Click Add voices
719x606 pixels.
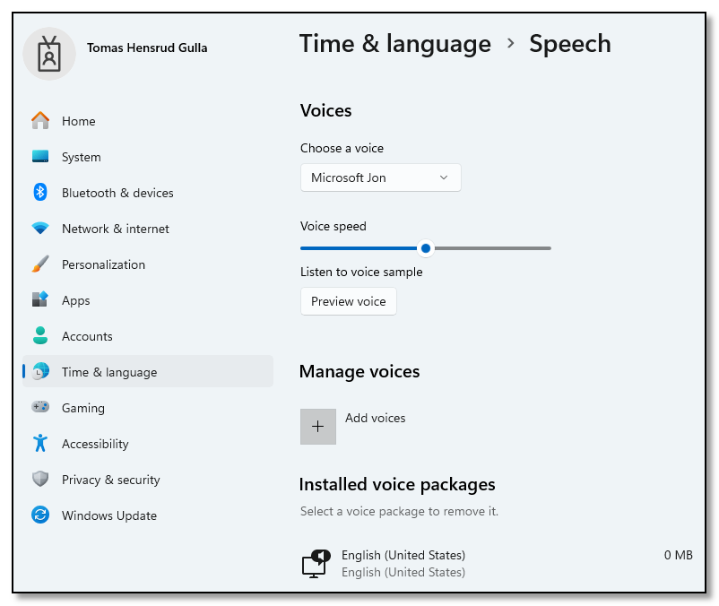pyautogui.click(x=376, y=418)
